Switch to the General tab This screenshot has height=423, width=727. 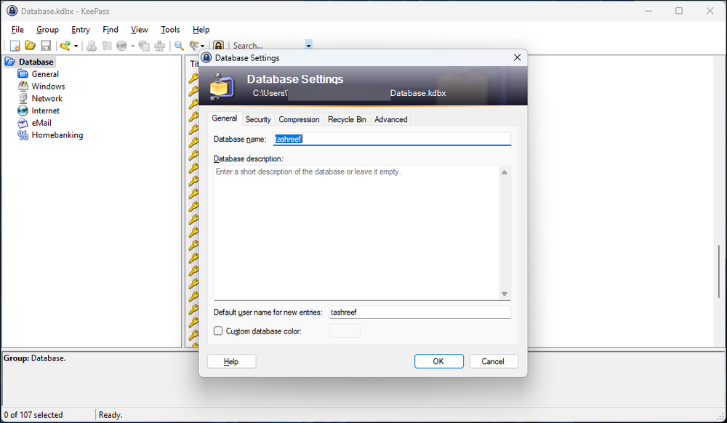(x=225, y=118)
